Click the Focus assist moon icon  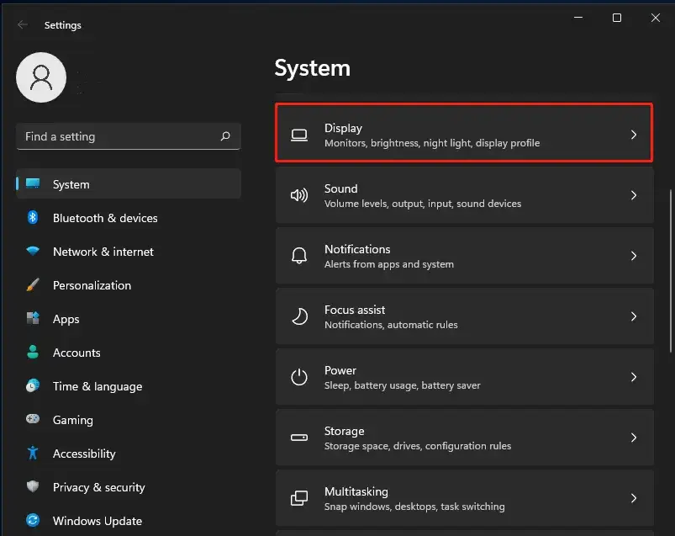299,316
